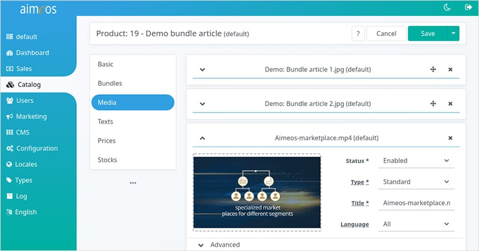Image resolution: width=479 pixels, height=251 pixels.
Task: Open the Language dropdown set to All
Action: (x=416, y=224)
